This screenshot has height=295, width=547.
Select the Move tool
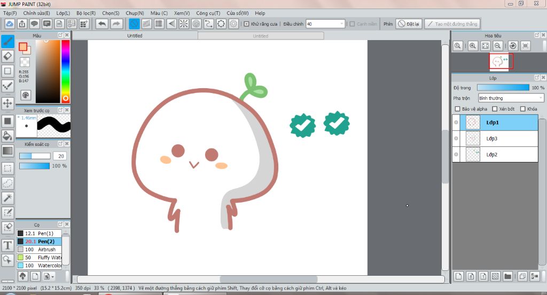(x=7, y=103)
